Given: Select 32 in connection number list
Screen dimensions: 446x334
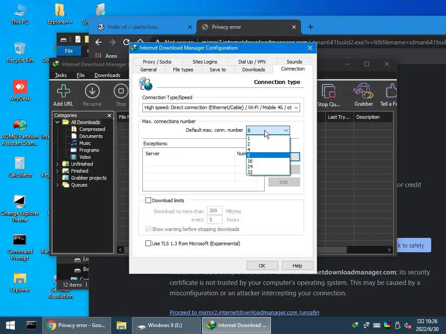Looking at the screenshot, I should (268, 172).
